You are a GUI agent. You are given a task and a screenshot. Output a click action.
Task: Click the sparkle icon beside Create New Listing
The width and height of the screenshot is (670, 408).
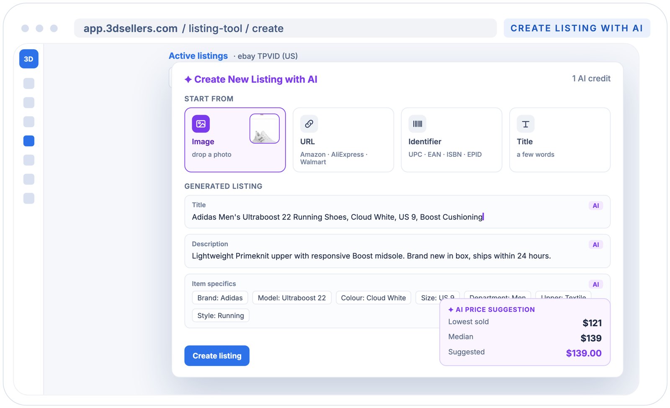[x=188, y=79]
